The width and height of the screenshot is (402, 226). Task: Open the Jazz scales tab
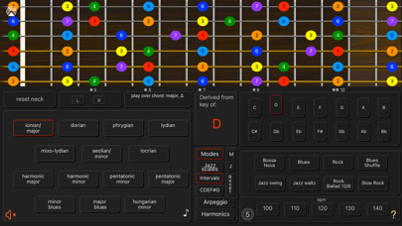210,166
